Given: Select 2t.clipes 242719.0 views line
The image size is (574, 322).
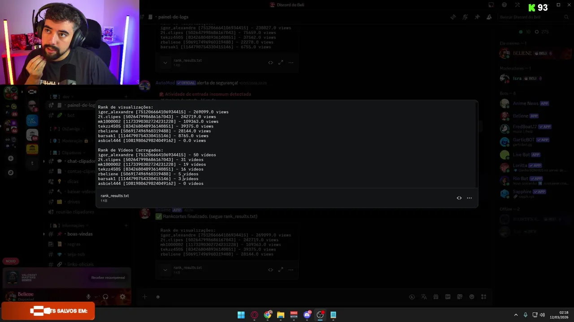Looking at the screenshot, I should pyautogui.click(x=157, y=117).
